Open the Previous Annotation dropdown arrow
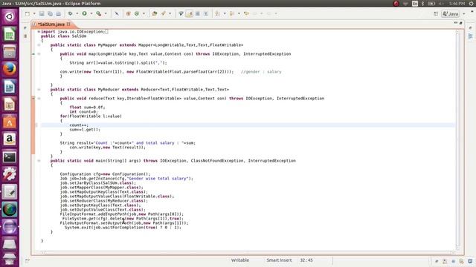Viewport: 476px width, 267px height. pos(239,13)
